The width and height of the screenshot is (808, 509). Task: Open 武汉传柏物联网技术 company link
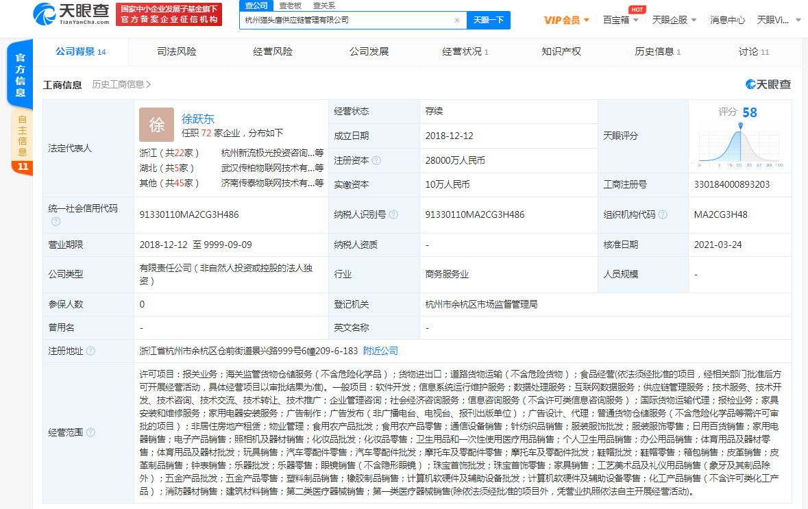tap(272, 168)
